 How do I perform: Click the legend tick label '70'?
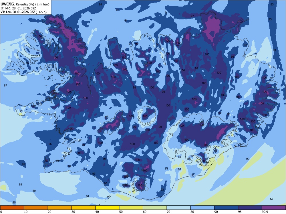pos(168,212)
